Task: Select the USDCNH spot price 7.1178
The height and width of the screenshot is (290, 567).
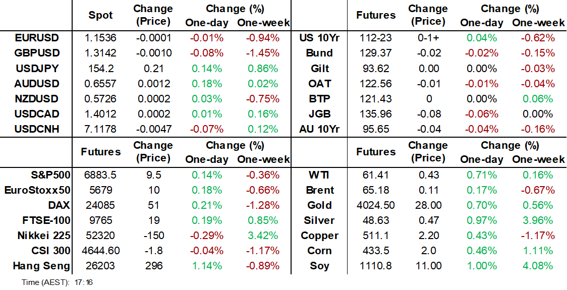Action: coord(101,129)
